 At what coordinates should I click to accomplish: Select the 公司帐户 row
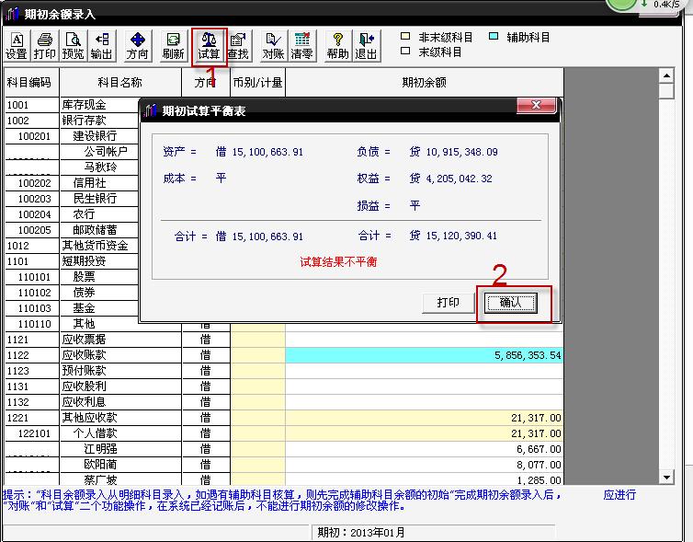coord(72,151)
